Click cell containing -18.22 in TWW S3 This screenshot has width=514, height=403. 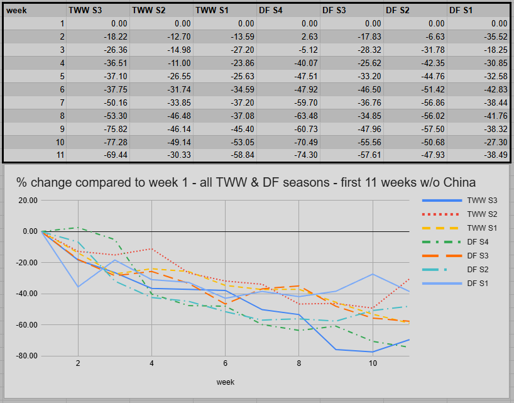(98, 35)
